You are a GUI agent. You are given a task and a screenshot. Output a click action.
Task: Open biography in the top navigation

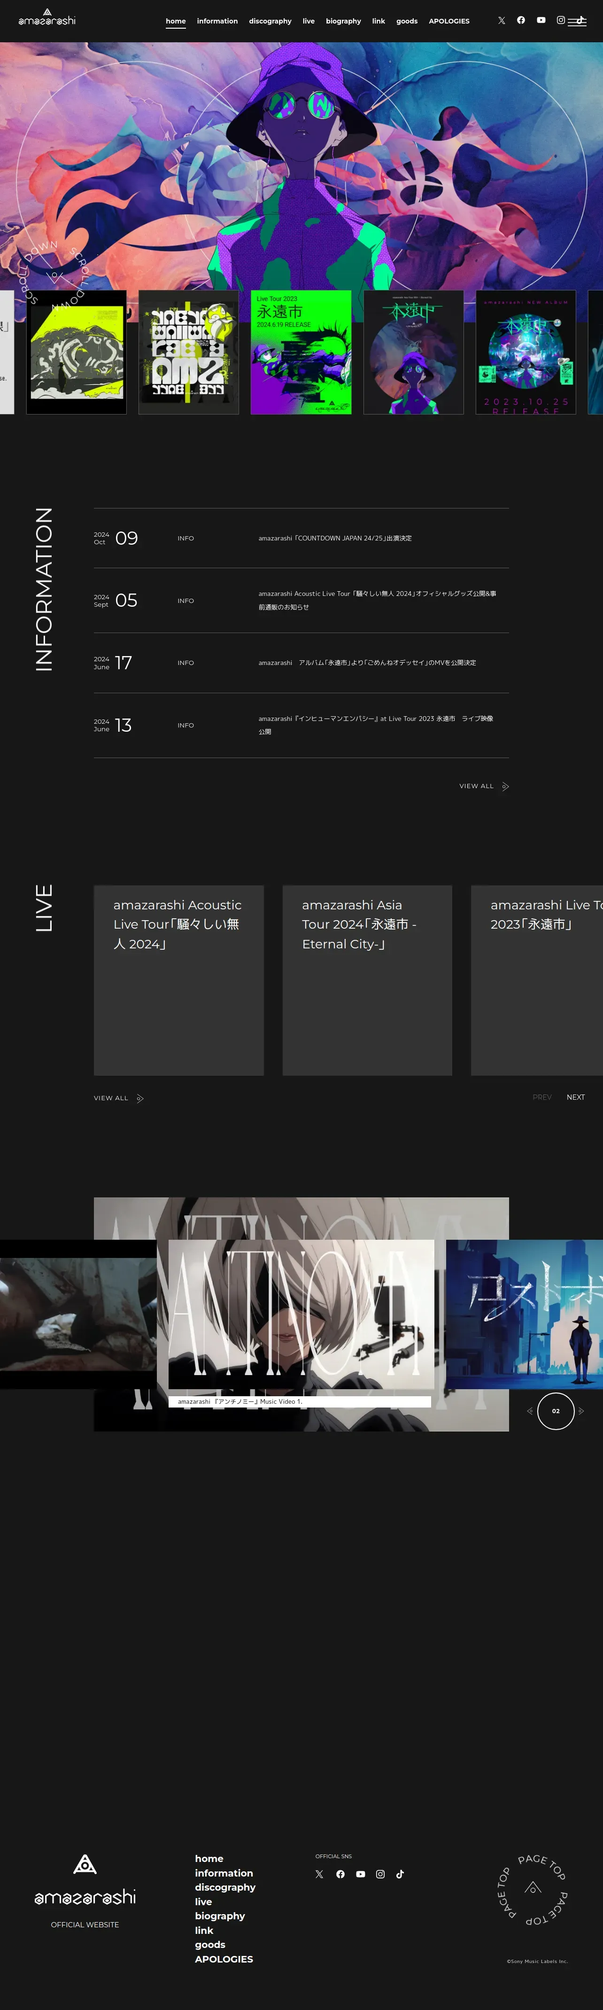343,21
